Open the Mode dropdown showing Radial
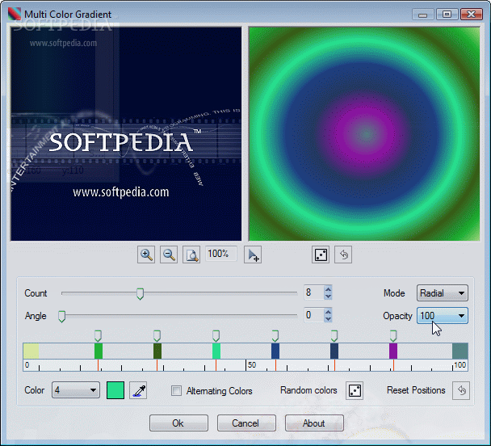The width and height of the screenshot is (491, 446). (x=443, y=293)
